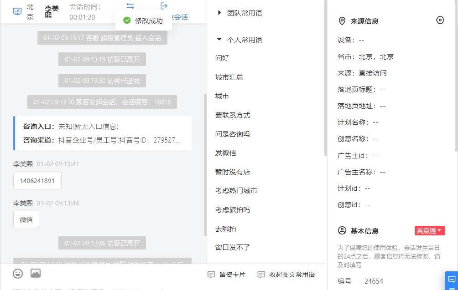Open the emoji picker icon

18,274
